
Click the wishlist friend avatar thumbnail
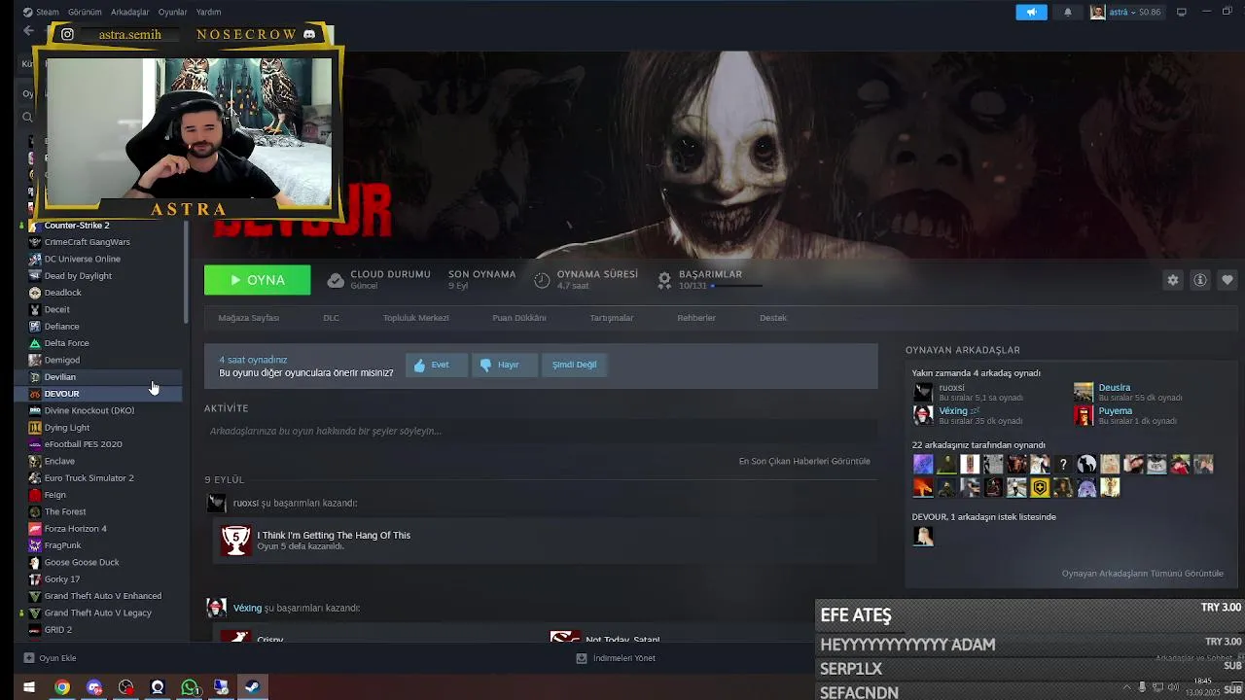pos(923,536)
